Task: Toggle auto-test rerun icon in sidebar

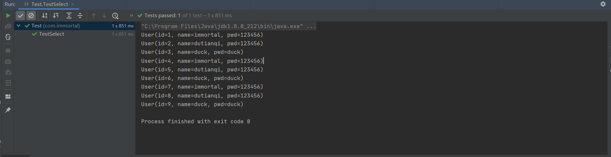Action: point(8,37)
